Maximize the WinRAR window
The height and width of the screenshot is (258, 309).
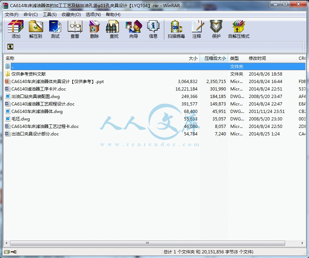click(x=285, y=4)
